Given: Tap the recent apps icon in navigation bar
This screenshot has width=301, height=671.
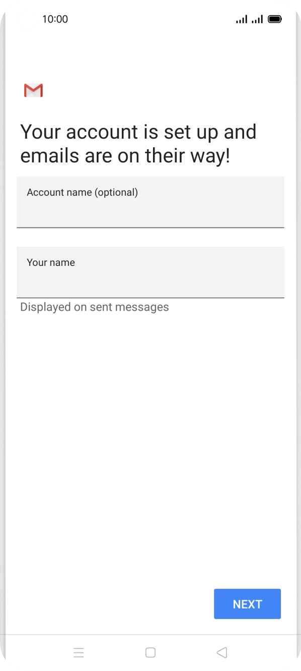Looking at the screenshot, I should 79,652.
